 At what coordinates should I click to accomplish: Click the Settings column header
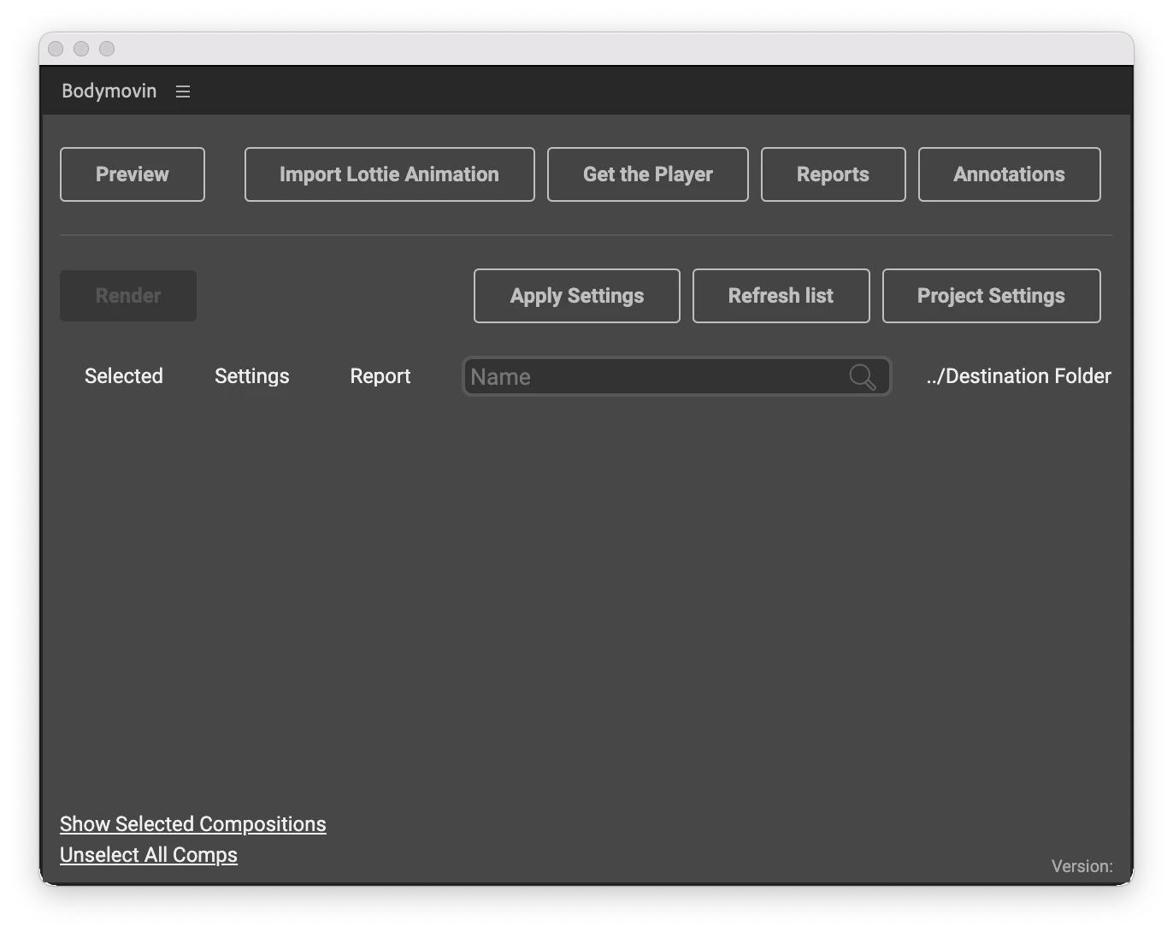252,376
